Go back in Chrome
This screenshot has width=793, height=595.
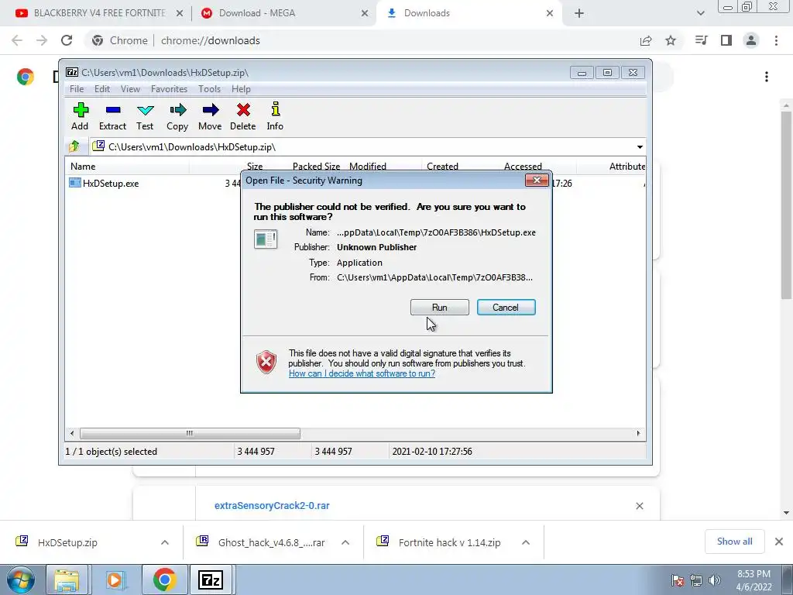(x=17, y=40)
